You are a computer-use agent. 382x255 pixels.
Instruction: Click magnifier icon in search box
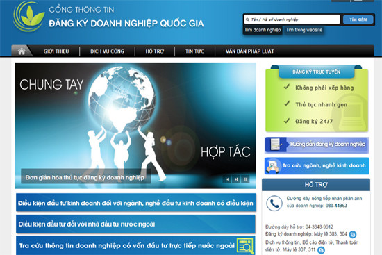(x=247, y=19)
